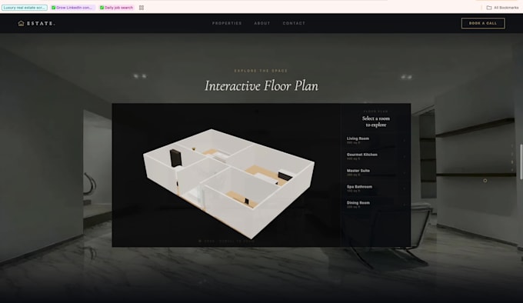Image resolution: width=523 pixels, height=303 pixels.
Task: Expand the Gourmet Kitchen row arrow
Action: click(x=405, y=157)
